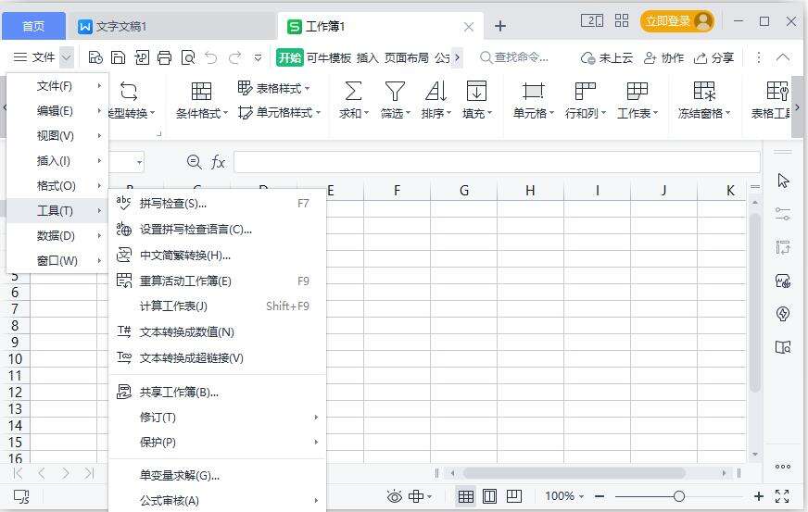Click the save icon in quick toolbar
Viewport: 808px width, 512px height.
click(x=119, y=57)
